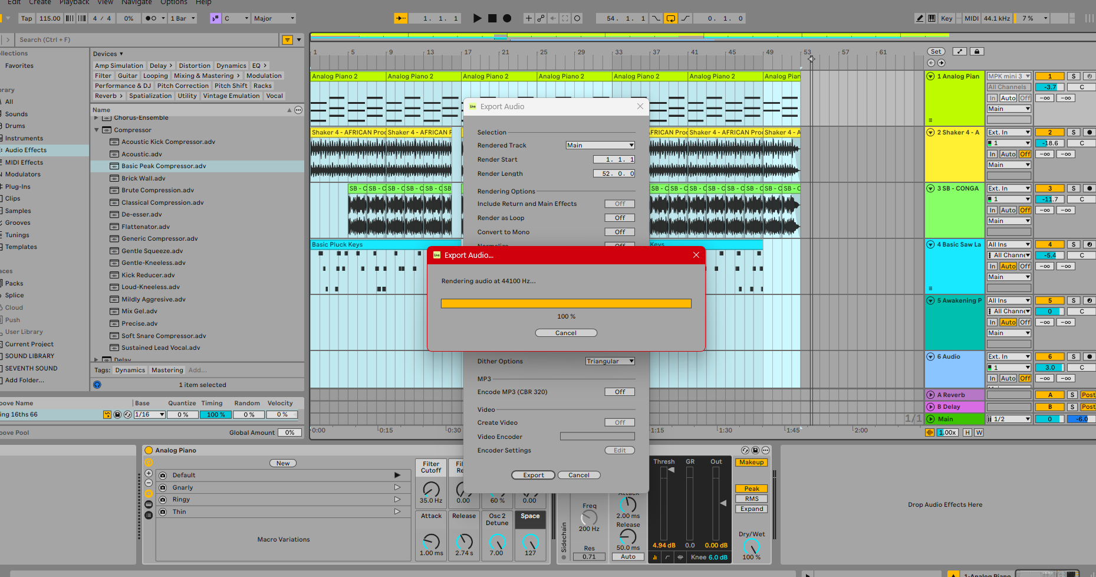Open track 1 MPK mini 3 input dropdown
This screenshot has height=577, width=1096.
coord(1009,76)
